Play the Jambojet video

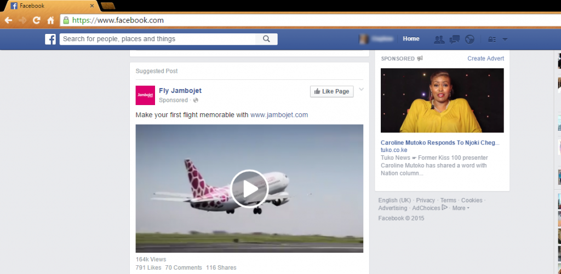click(x=249, y=189)
